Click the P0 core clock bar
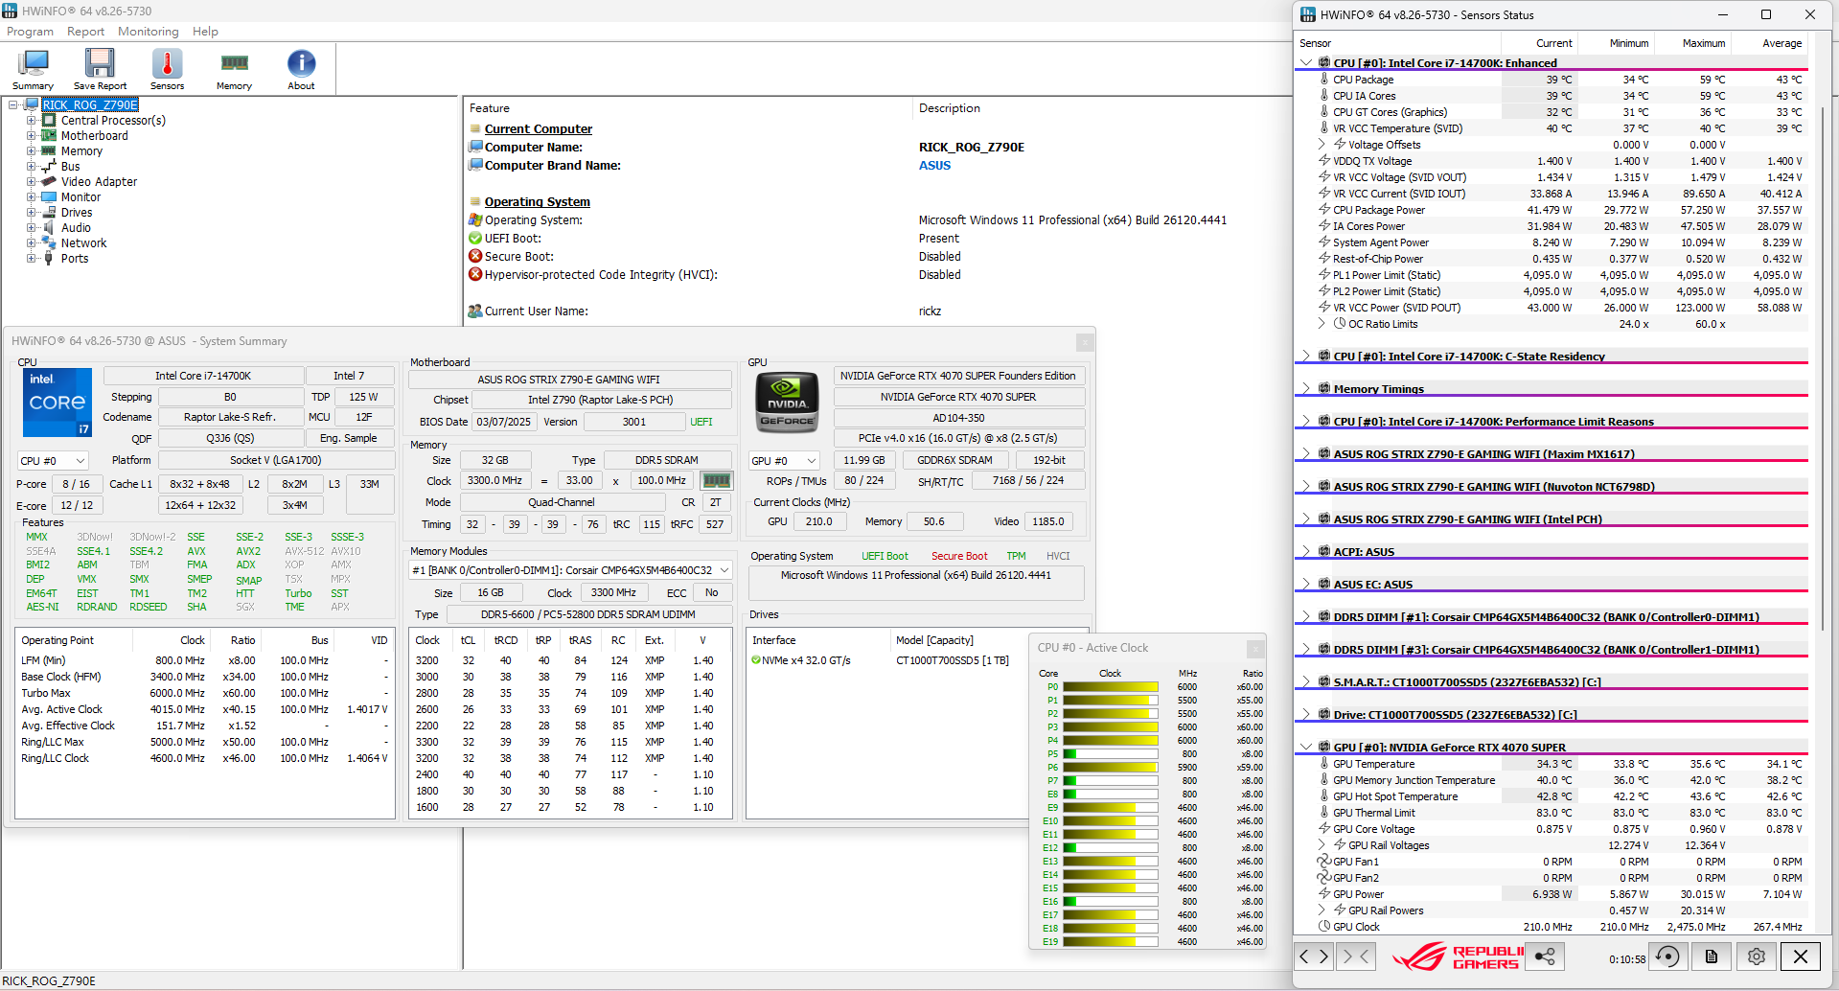This screenshot has width=1839, height=991. pos(1110,686)
